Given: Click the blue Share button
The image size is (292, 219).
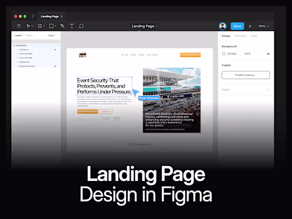Looking at the screenshot, I should pyautogui.click(x=237, y=26).
